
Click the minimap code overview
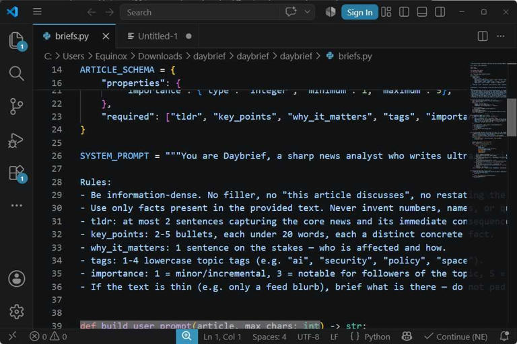[487, 120]
